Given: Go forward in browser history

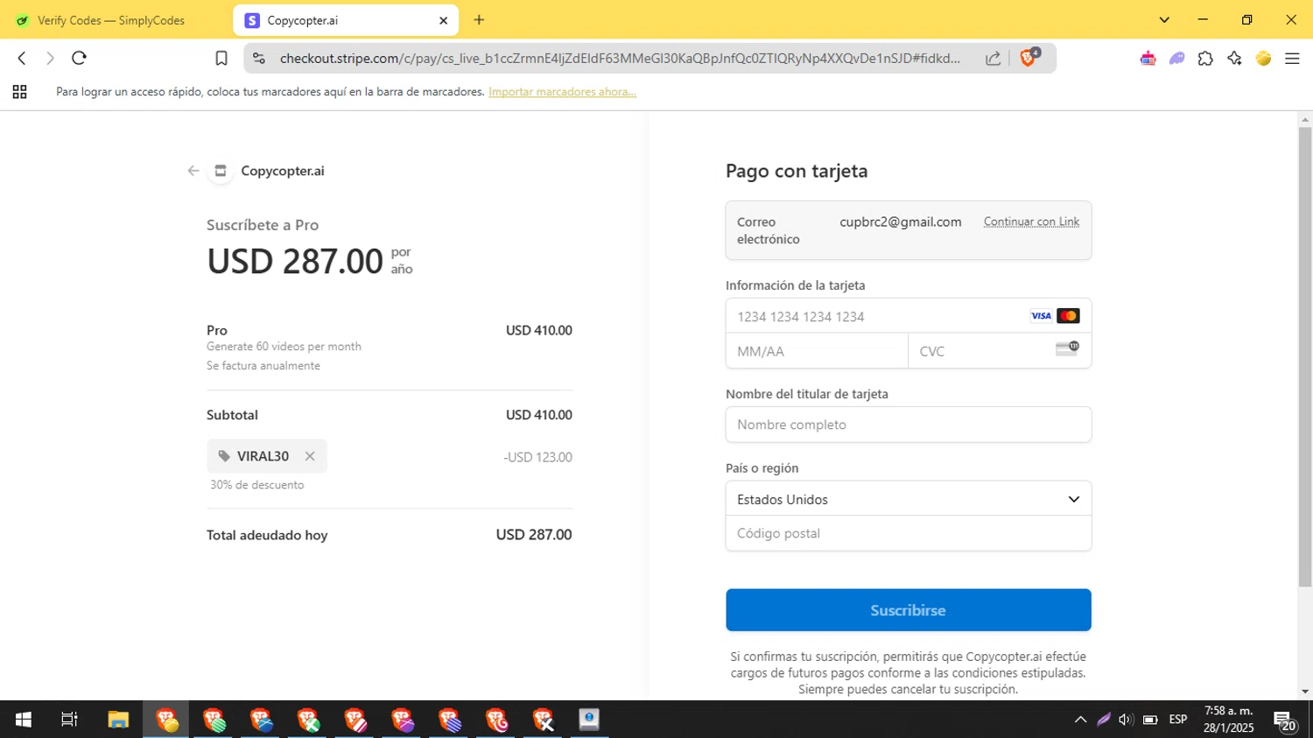Looking at the screenshot, I should click(x=50, y=58).
